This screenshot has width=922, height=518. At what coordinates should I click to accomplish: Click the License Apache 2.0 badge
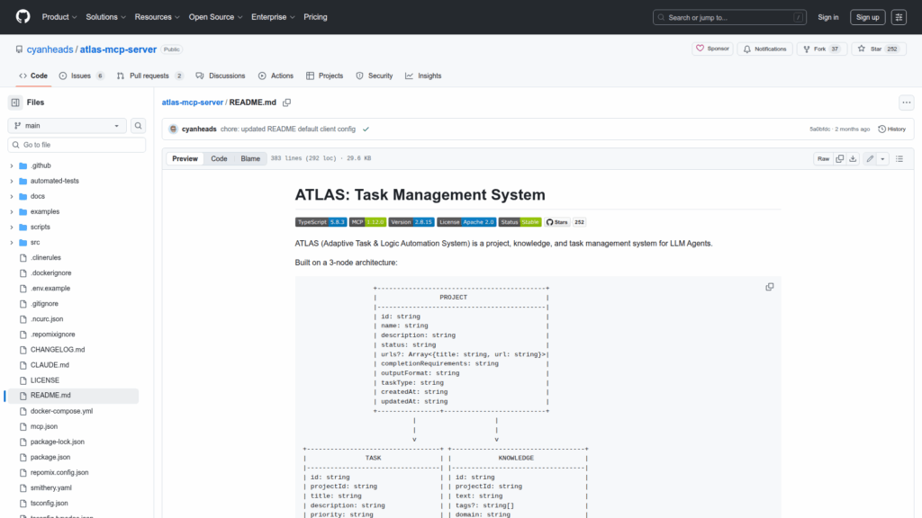coord(466,222)
